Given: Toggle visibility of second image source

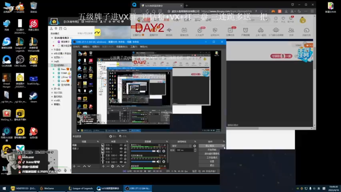Looking at the screenshot, I should (x=121, y=148).
